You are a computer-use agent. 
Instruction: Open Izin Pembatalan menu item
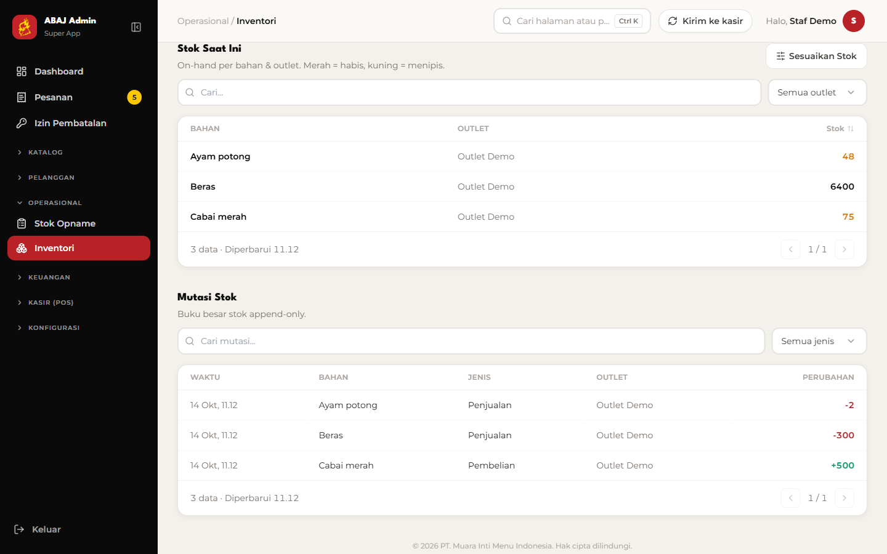79,123
